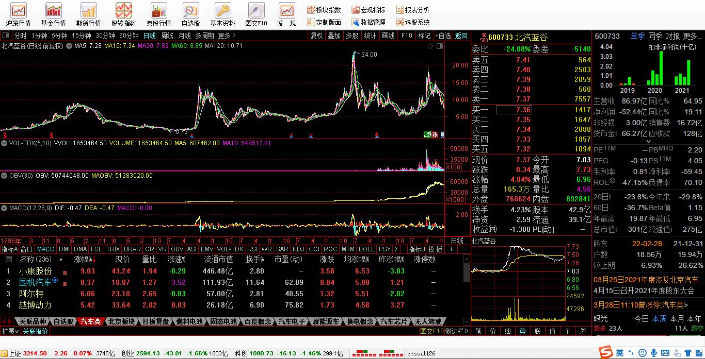Click 画线 drawing tools button

[388, 36]
